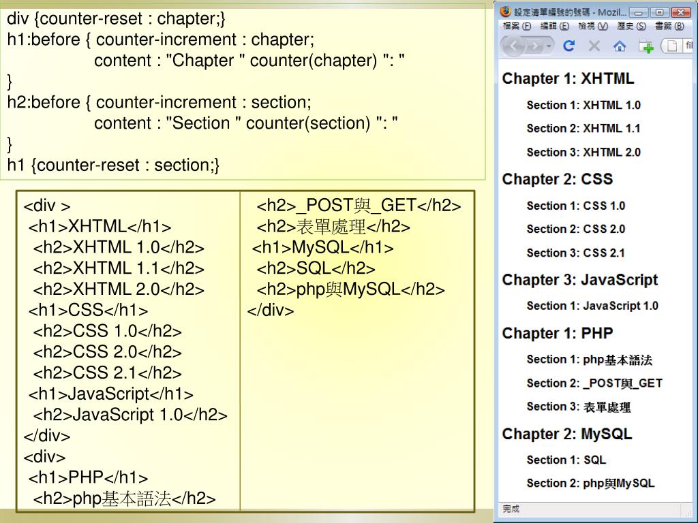Click the 'div {counter-reset : chapter;}' CSS line
This screenshot has height=523, width=698.
[x=116, y=18]
